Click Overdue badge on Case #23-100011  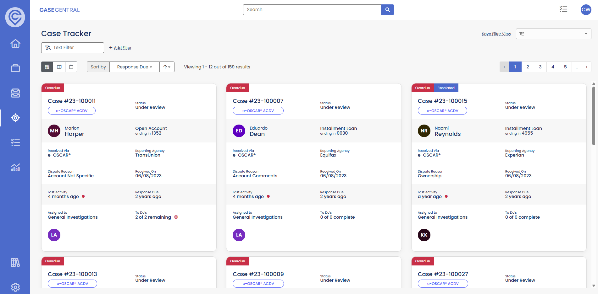click(53, 88)
